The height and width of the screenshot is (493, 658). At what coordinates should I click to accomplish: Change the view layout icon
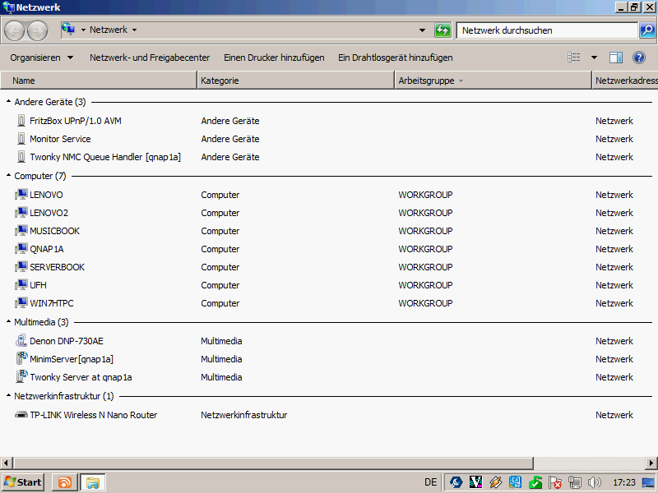click(x=573, y=58)
